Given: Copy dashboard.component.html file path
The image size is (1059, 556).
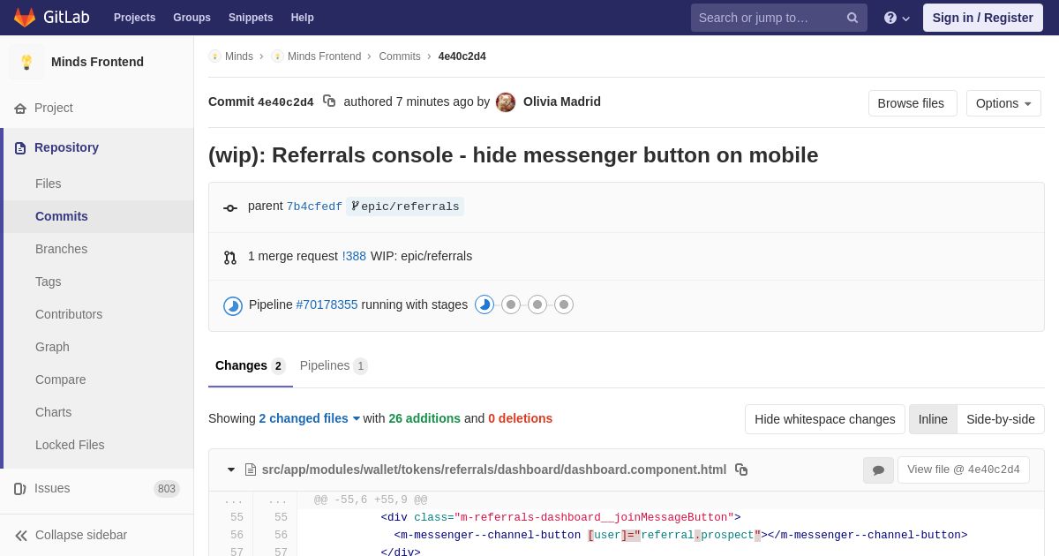Looking at the screenshot, I should pyautogui.click(x=741, y=470).
